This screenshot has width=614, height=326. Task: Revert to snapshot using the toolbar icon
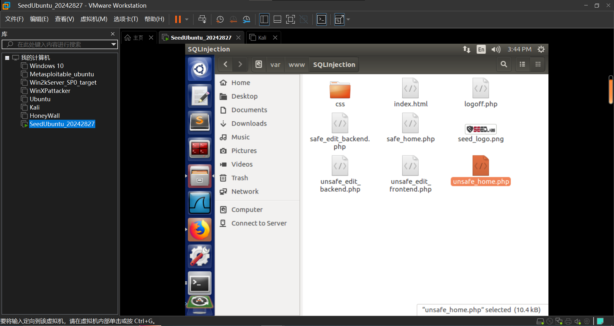point(233,19)
